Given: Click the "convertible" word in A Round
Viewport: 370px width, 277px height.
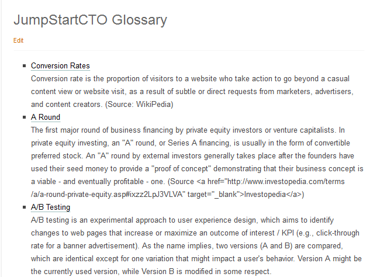Looking at the screenshot, I should [x=336, y=143].
